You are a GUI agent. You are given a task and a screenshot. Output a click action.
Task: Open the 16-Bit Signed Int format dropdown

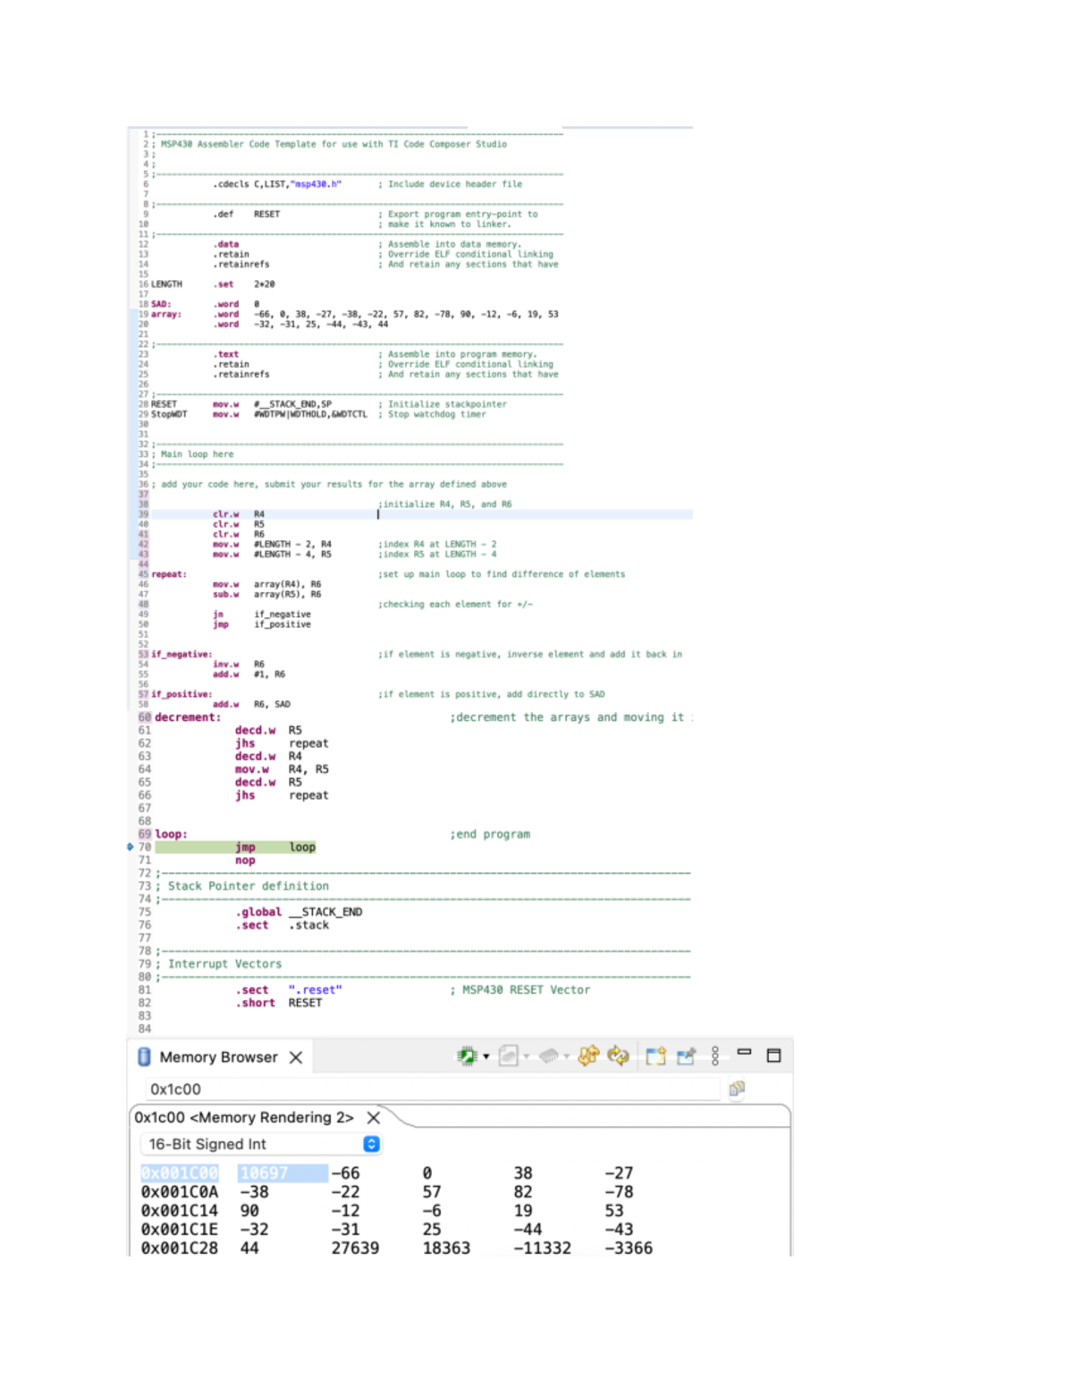tap(260, 1144)
